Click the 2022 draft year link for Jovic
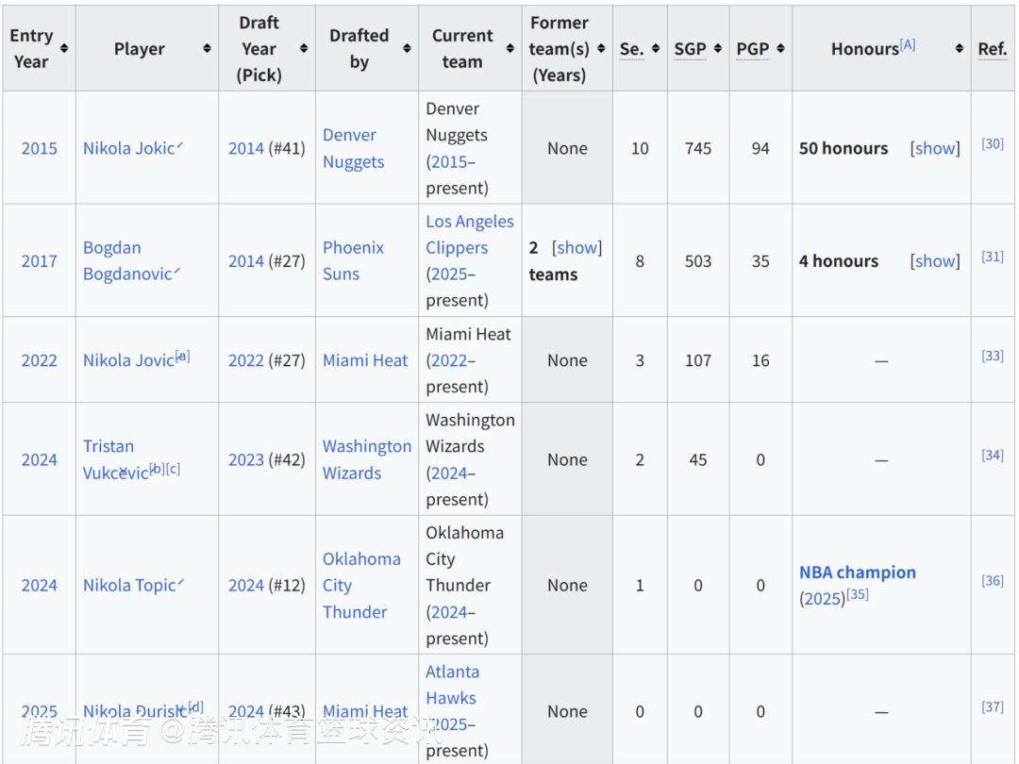Image resolution: width=1019 pixels, height=764 pixels. click(245, 360)
